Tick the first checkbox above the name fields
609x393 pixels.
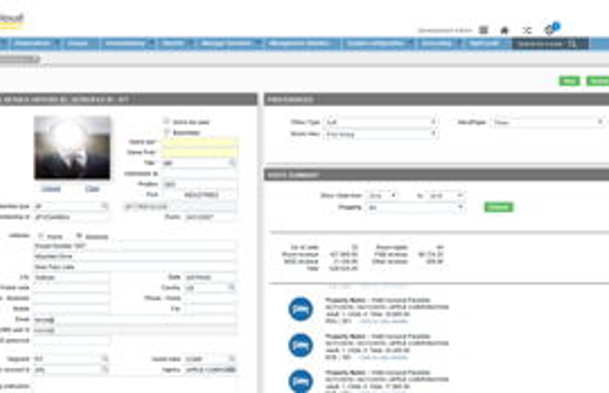[166, 121]
